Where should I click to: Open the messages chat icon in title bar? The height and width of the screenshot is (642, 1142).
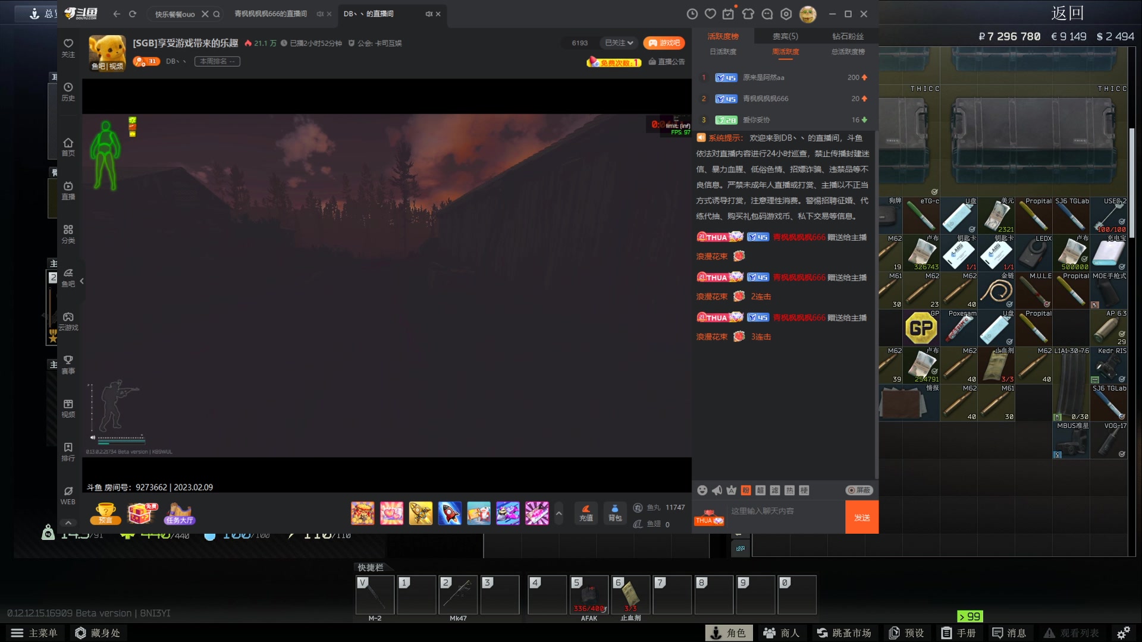767,14
